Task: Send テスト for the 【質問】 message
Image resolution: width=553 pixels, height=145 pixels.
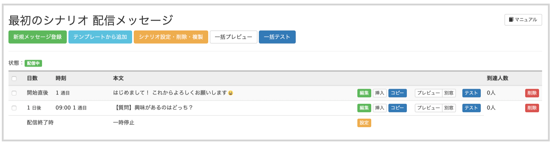Action: click(x=471, y=108)
